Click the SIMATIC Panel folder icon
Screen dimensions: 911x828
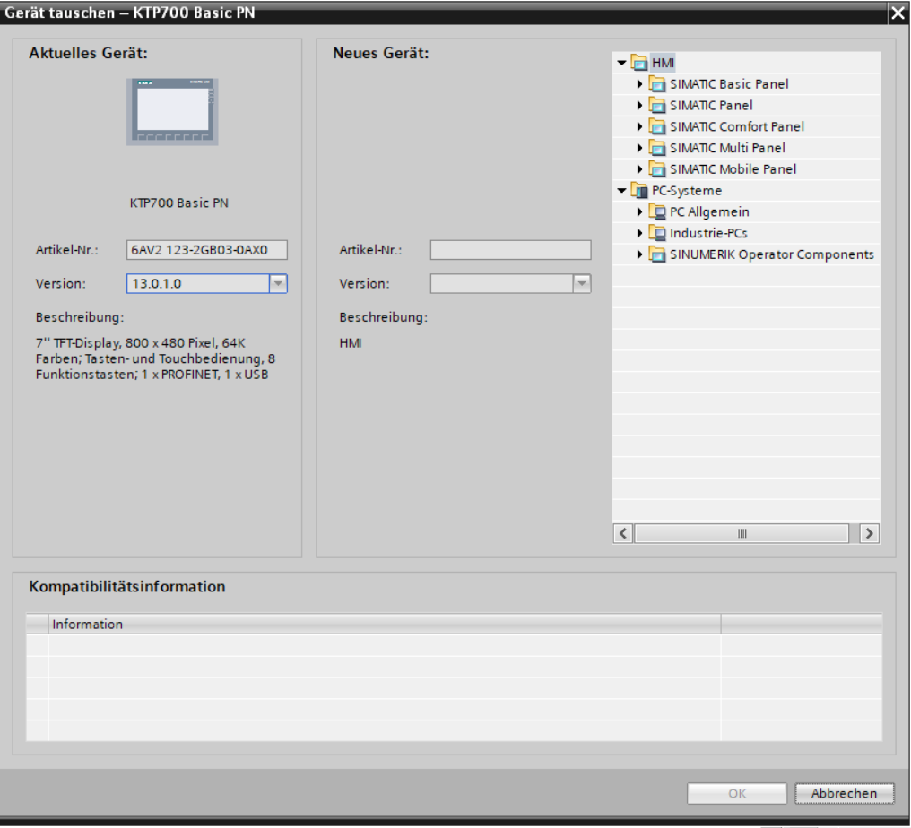click(657, 106)
